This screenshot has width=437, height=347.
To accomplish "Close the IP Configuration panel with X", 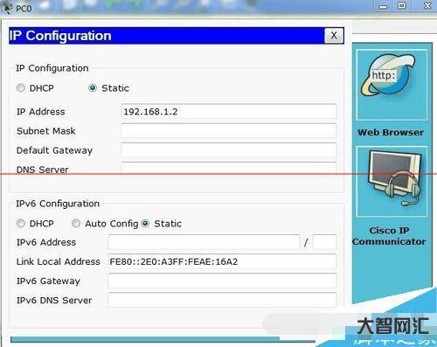I will click(x=334, y=36).
